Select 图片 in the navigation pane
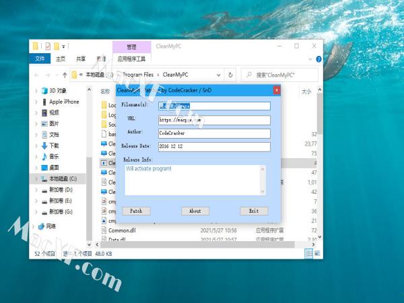 (x=54, y=124)
